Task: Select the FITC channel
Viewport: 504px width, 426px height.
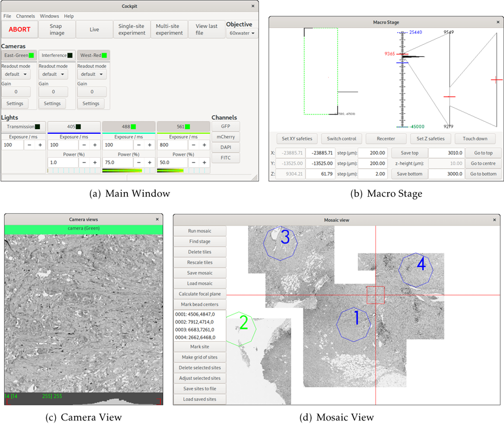Action: click(226, 158)
